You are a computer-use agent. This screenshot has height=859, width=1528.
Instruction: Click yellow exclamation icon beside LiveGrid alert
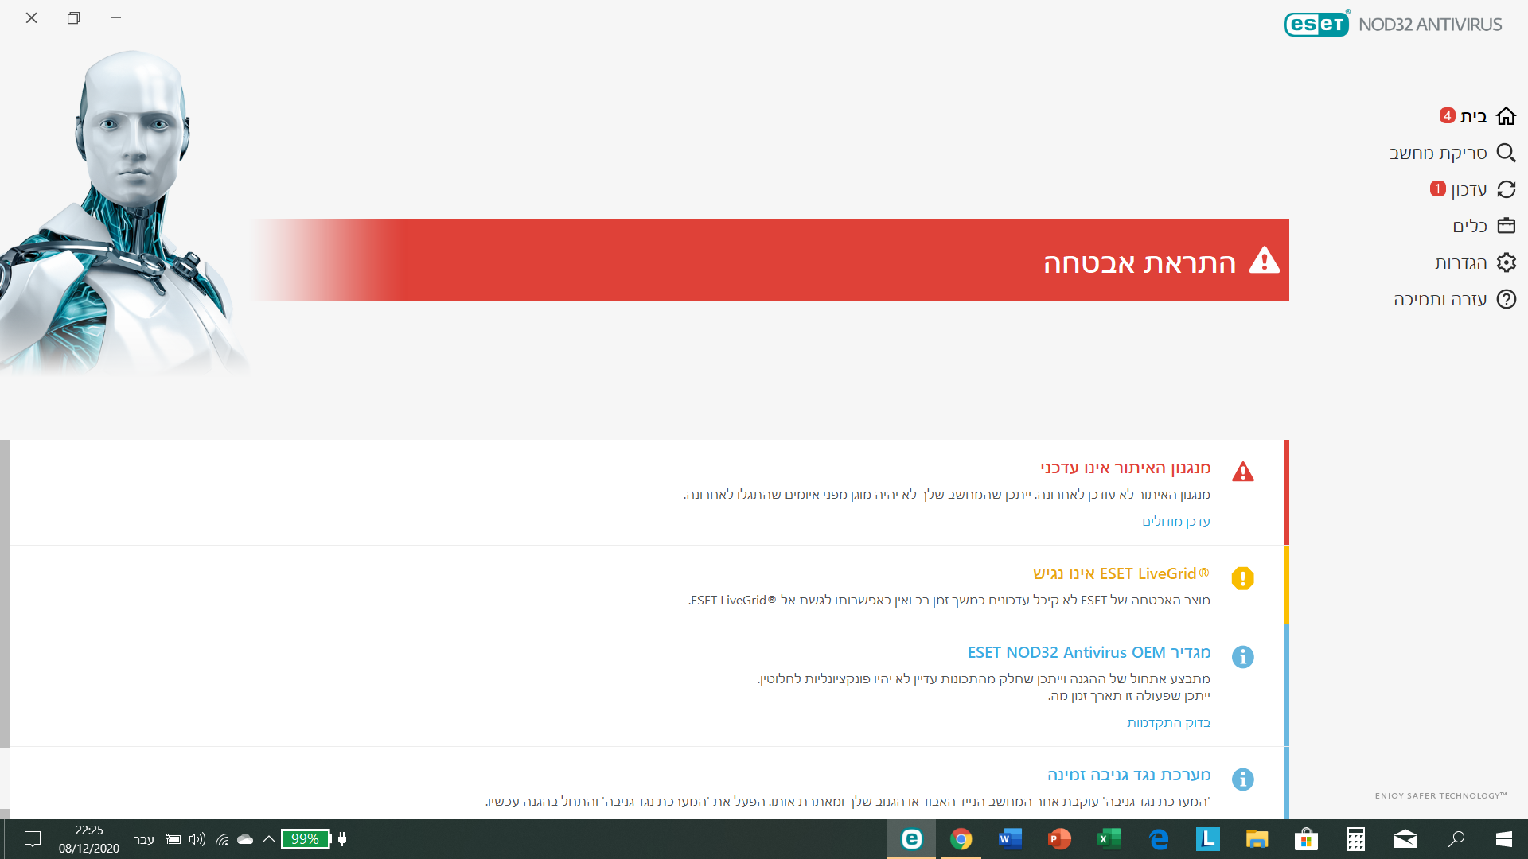[x=1242, y=578]
